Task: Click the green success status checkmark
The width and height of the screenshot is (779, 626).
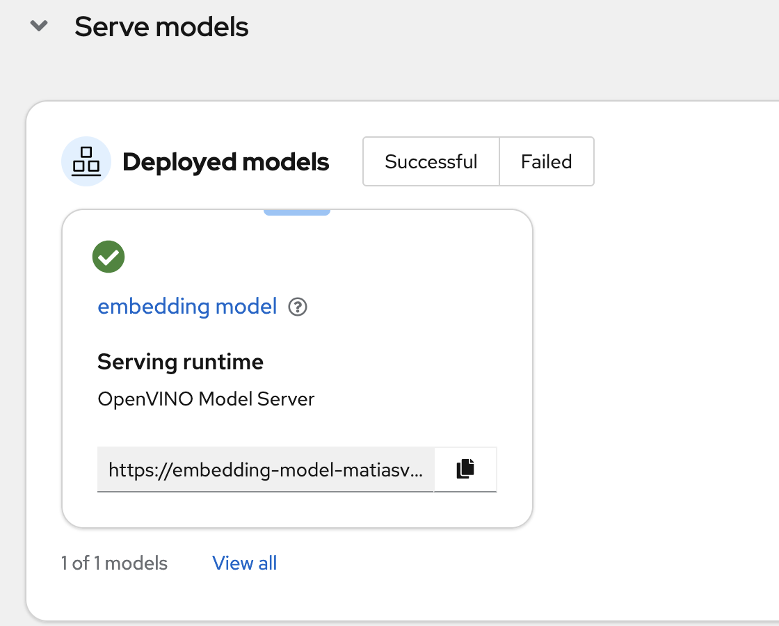Action: [109, 257]
